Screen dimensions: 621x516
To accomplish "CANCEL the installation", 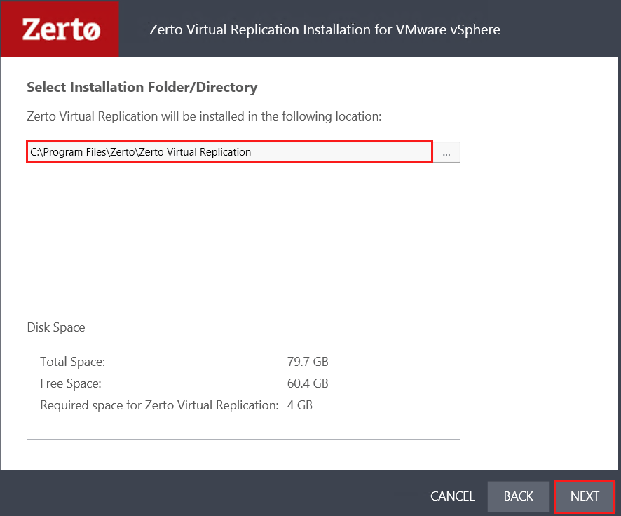I will pos(452,496).
